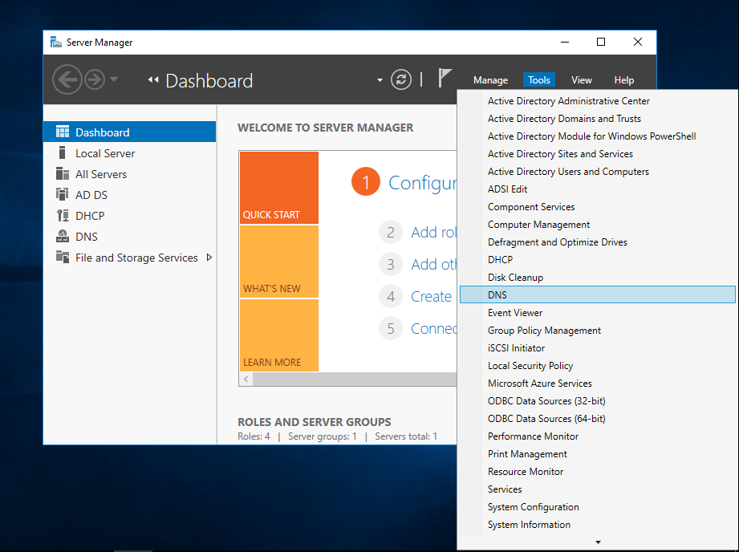Click the welcome panel scroll-left arrow

[x=246, y=379]
